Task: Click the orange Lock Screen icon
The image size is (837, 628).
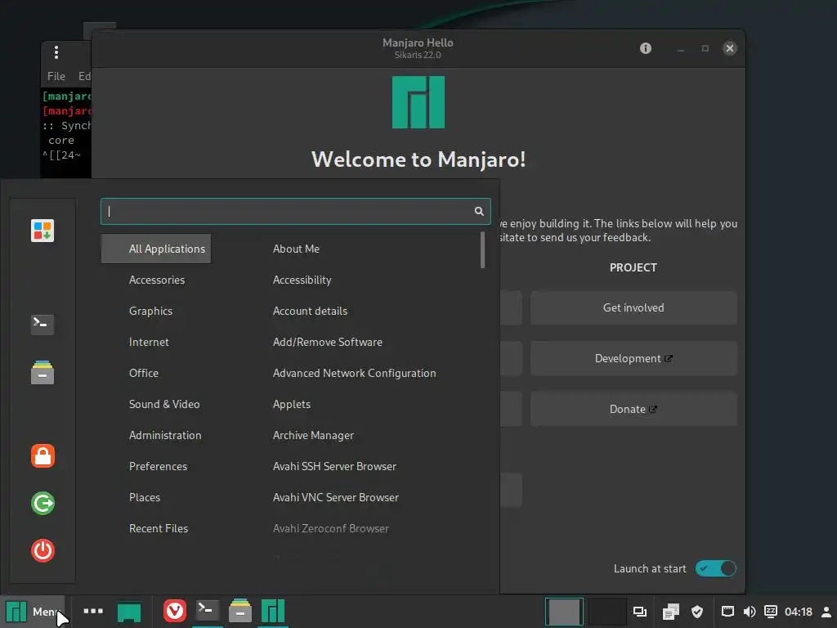Action: [x=43, y=456]
